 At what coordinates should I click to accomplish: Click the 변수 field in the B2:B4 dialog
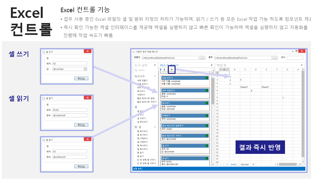[70, 115]
